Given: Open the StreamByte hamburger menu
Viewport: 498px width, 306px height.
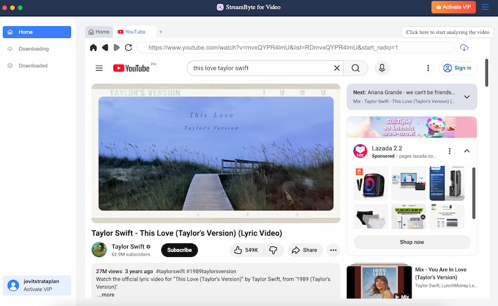Looking at the screenshot, I should (485, 7).
